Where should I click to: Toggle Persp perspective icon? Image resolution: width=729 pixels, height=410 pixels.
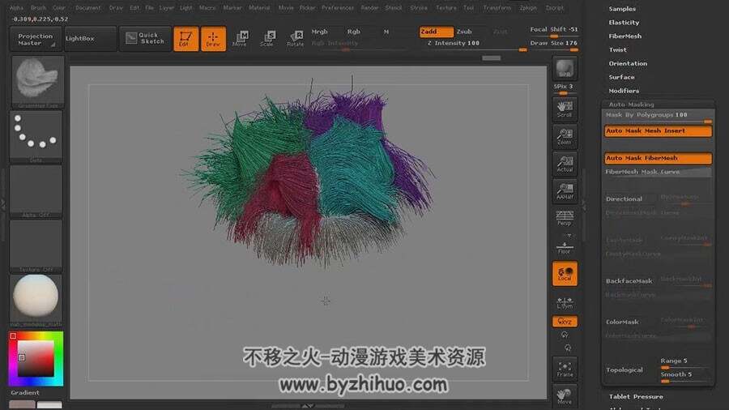click(565, 217)
